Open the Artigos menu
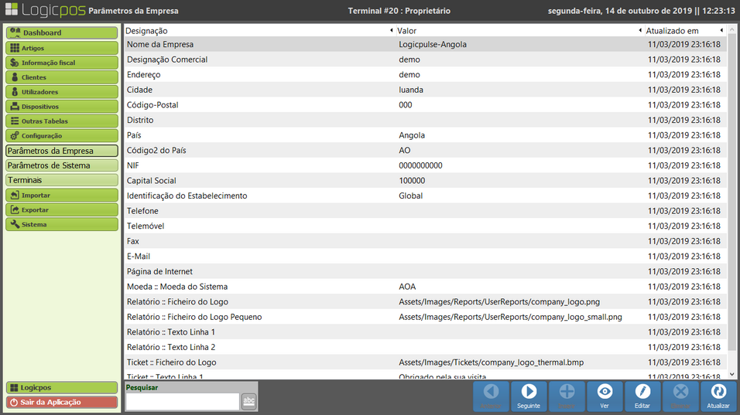Image resolution: width=740 pixels, height=415 pixels. click(x=62, y=48)
